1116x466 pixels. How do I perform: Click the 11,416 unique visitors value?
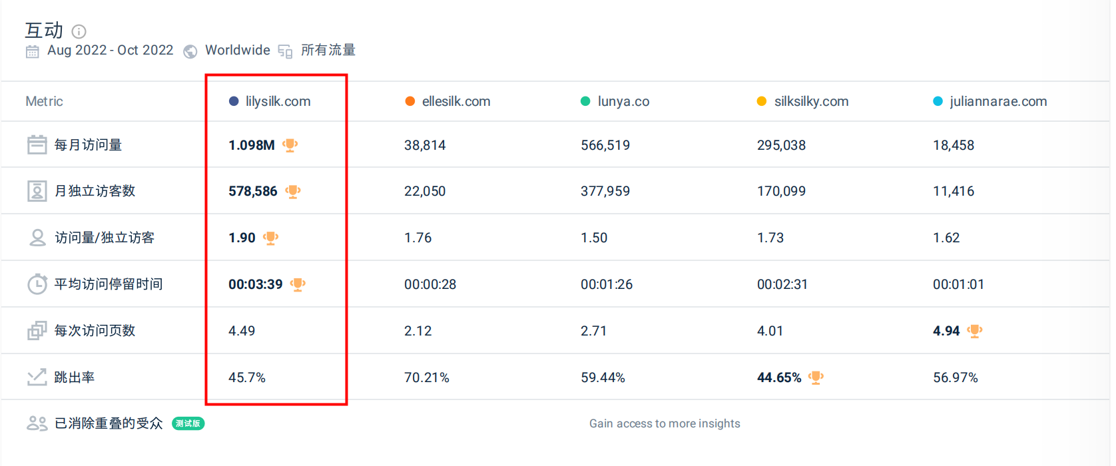tap(954, 191)
